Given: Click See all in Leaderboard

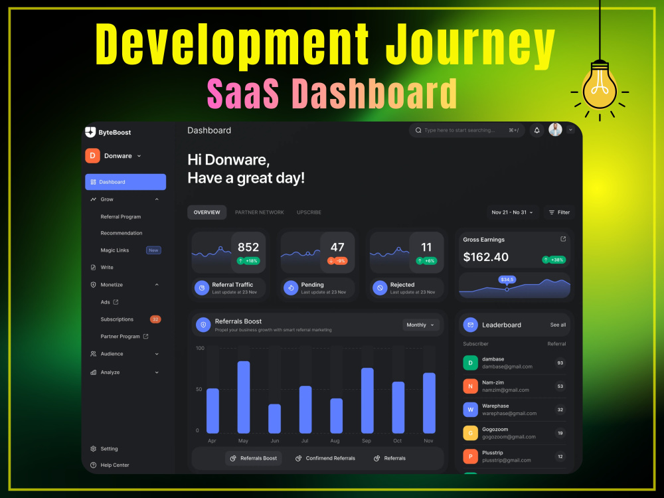Looking at the screenshot, I should tap(558, 325).
